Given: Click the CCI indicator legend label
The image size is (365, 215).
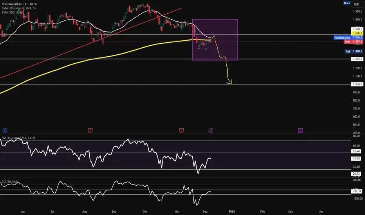Looking at the screenshot, I should pyautogui.click(x=10, y=181).
